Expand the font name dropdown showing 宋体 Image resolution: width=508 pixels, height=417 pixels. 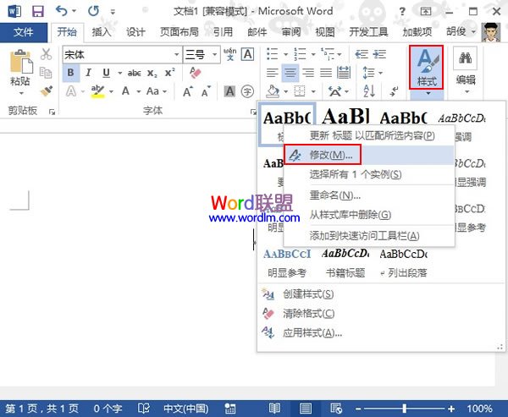point(176,54)
